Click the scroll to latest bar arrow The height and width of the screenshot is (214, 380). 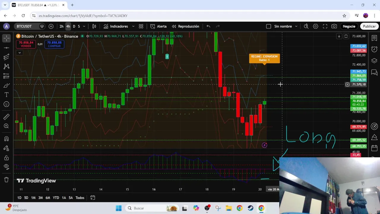click(x=339, y=36)
